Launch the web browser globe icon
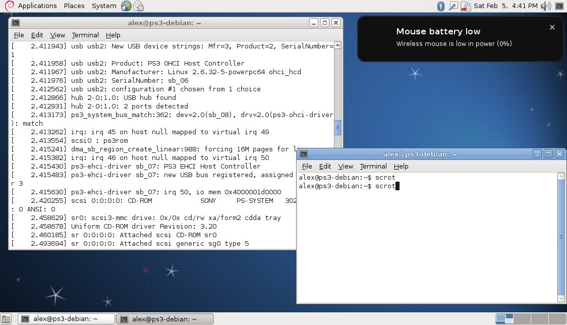Image resolution: width=567 pixels, height=325 pixels. point(126,6)
